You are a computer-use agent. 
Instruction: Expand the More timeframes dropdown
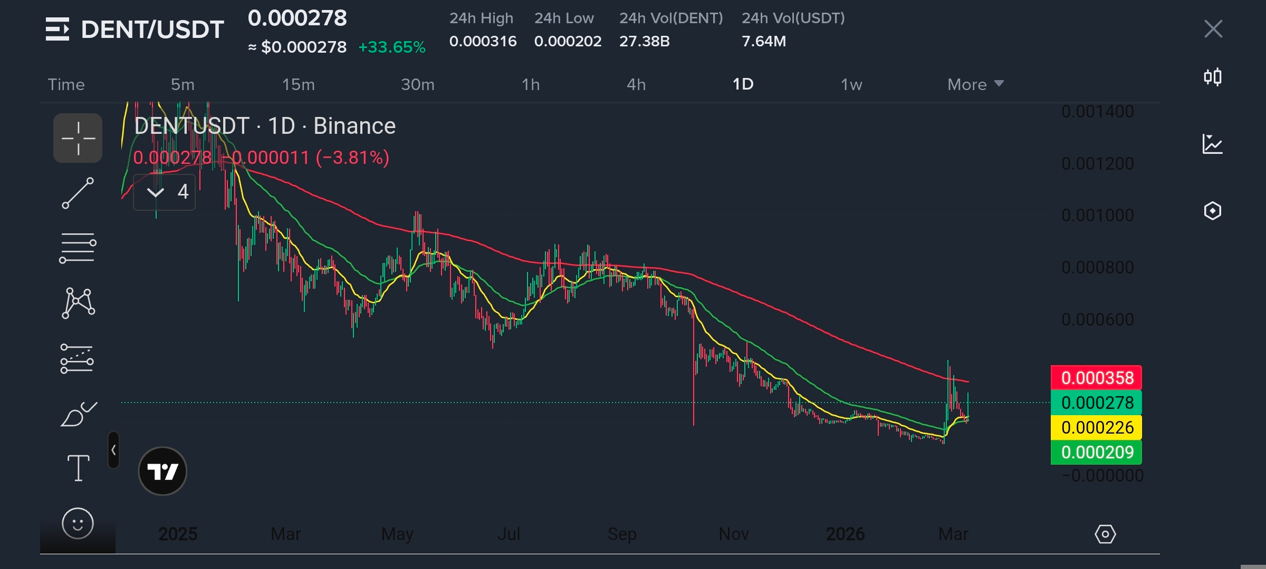[975, 84]
